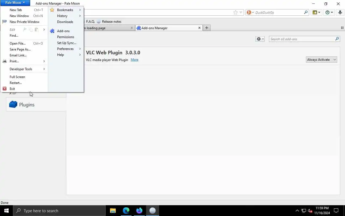
Task: Open the notification center icon
Action: pyautogui.click(x=336, y=211)
